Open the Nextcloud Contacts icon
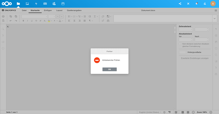The image size is (219, 114). click(54, 3)
